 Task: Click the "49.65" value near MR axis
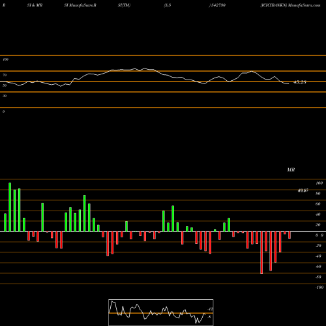pyautogui.click(x=303, y=190)
